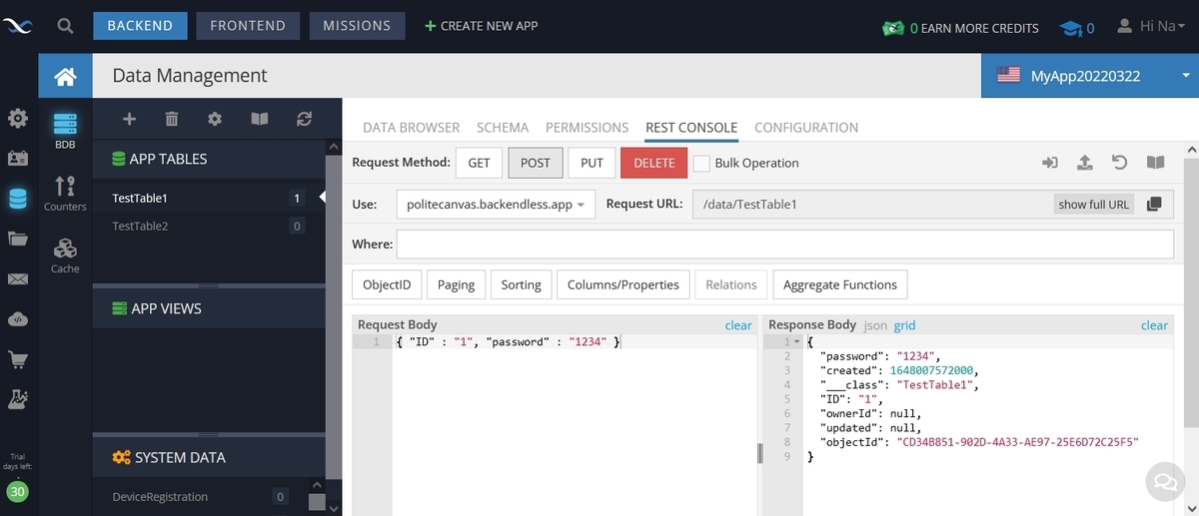1199x516 pixels.
Task: Click EARN MORE CREDITS link
Action: tap(960, 28)
